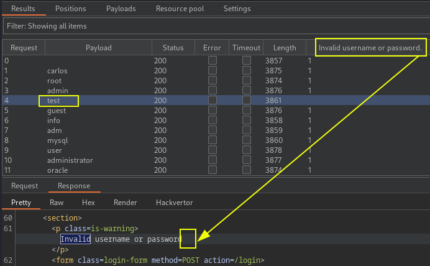Toggle Timeout checkbox for admin row
This screenshot has height=266, width=430.
pos(247,90)
